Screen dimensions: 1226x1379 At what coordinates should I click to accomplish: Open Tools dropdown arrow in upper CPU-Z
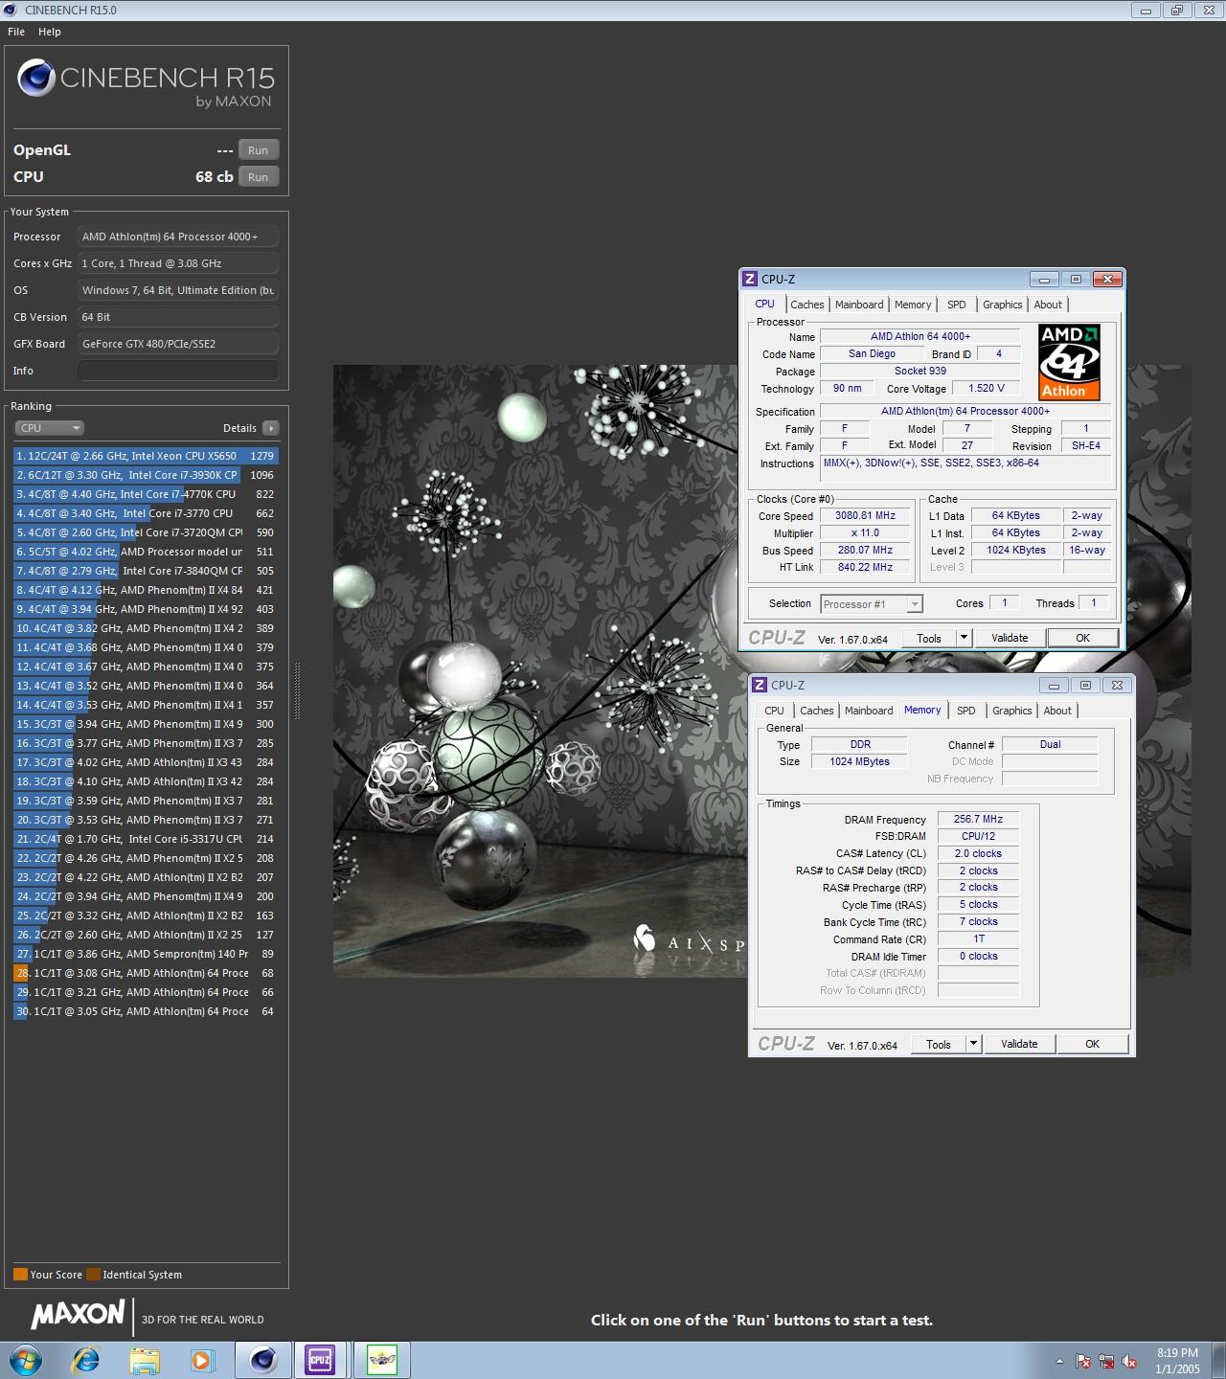click(964, 638)
